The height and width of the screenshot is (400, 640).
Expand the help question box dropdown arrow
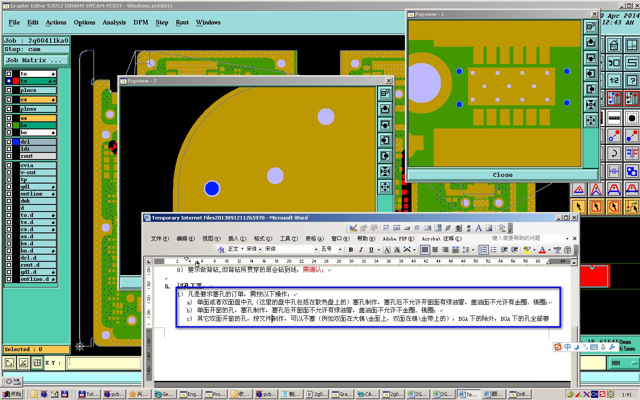[567, 239]
